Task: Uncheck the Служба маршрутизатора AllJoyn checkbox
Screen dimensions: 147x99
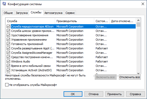Action: [8, 26]
